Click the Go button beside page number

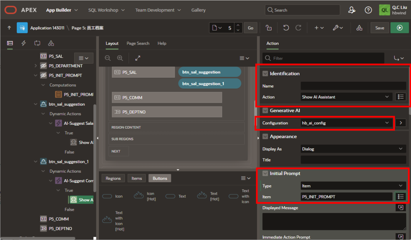(x=250, y=28)
